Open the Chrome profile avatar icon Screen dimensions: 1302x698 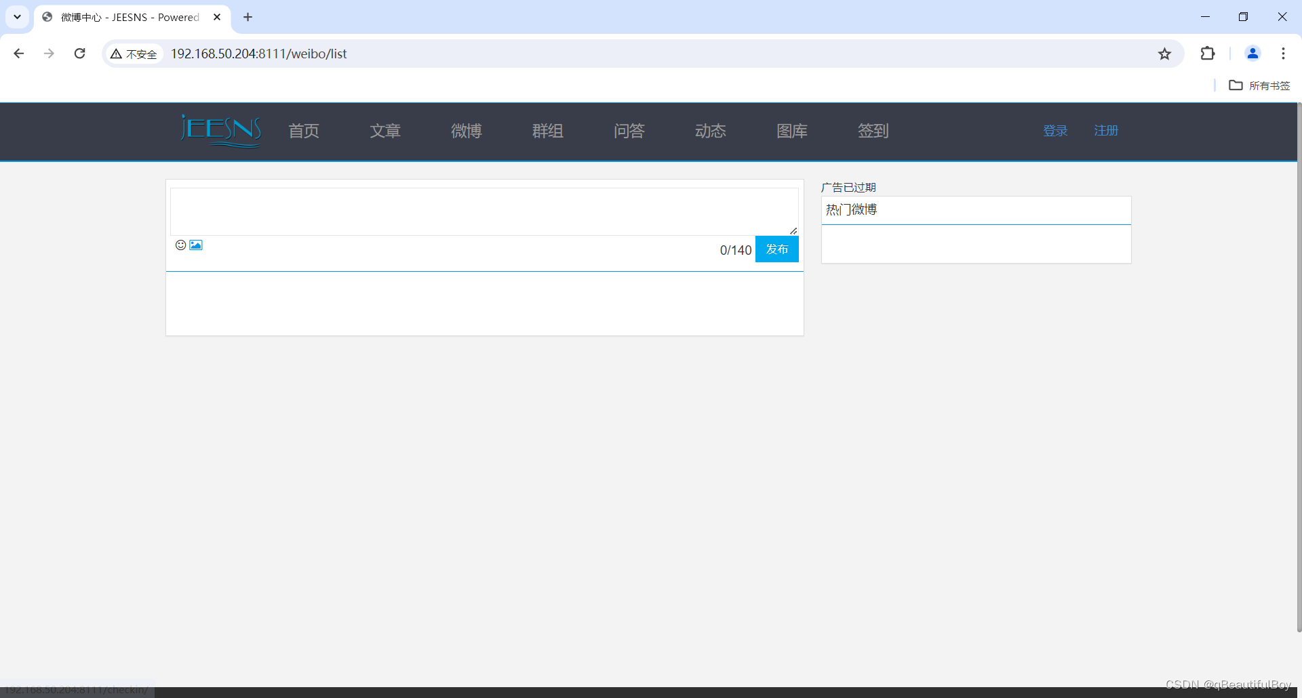[x=1252, y=54]
